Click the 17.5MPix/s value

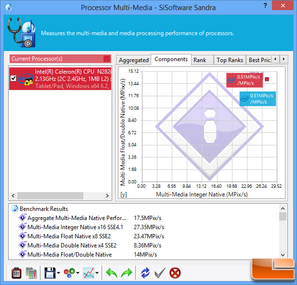148,218
